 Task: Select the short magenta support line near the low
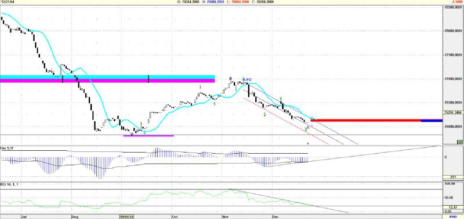click(x=148, y=136)
